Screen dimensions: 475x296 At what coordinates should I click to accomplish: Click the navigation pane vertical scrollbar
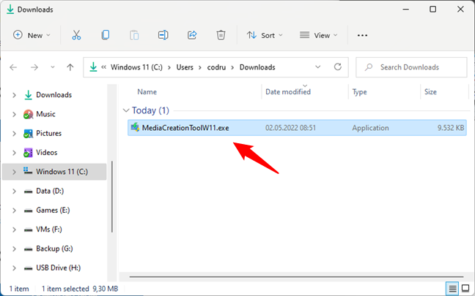[x=112, y=197]
